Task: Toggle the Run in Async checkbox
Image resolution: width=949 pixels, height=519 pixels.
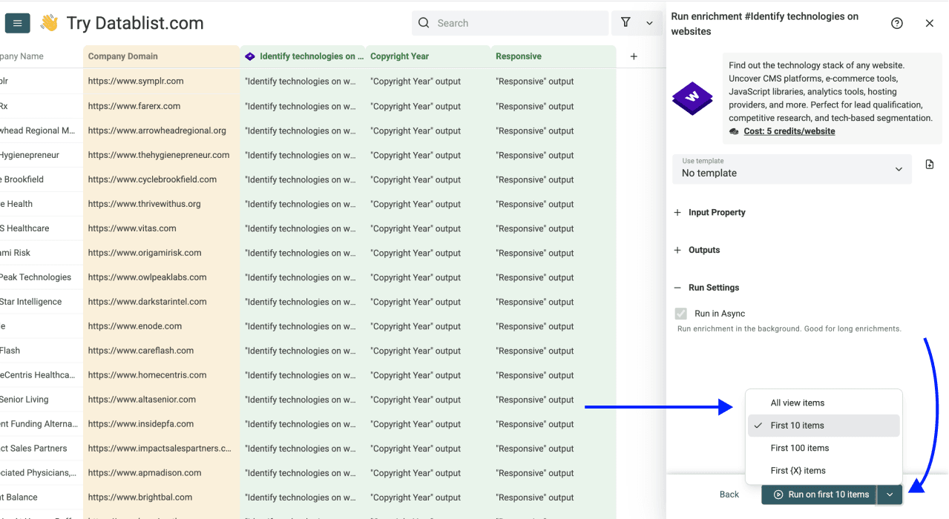Action: 680,313
